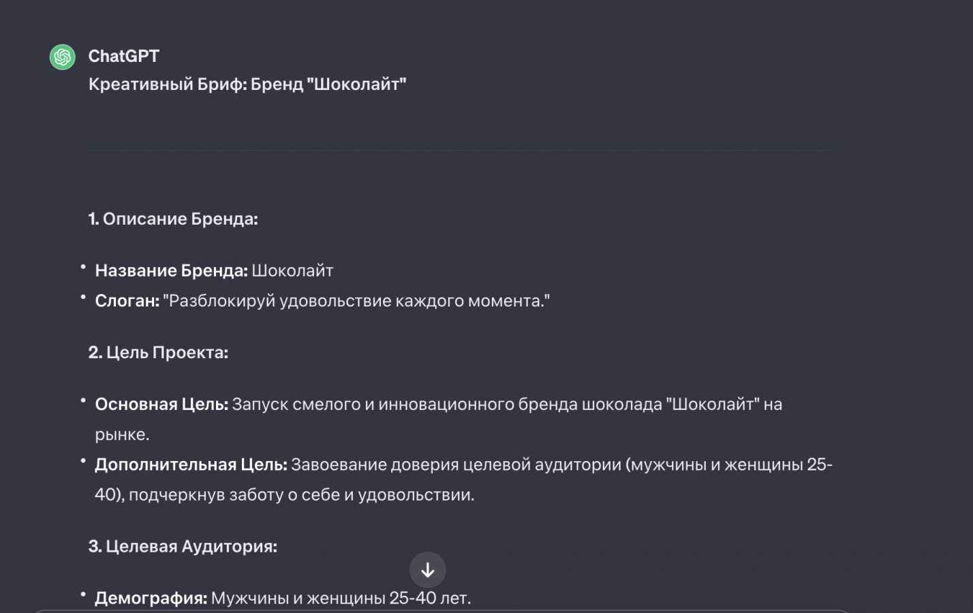973x613 pixels.
Task: Click the text подчеркнув заботу о себе и удовольствии
Action: 301,494
